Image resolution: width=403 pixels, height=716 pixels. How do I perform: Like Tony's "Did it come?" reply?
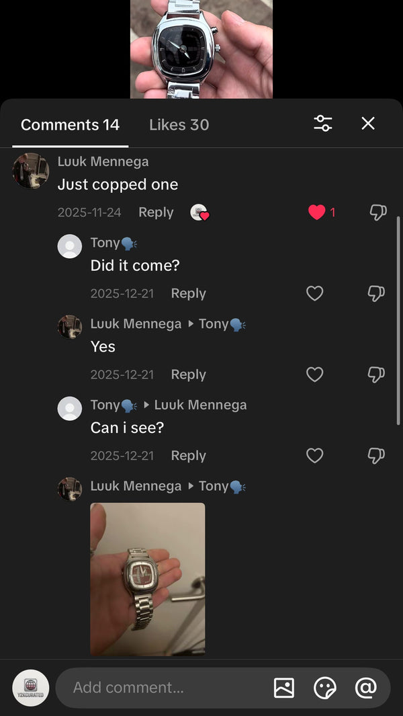point(314,293)
